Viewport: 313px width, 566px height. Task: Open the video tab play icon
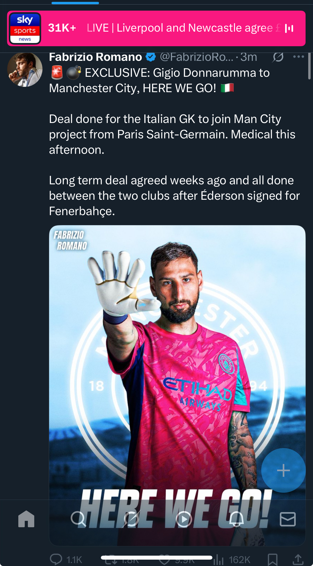point(184,519)
